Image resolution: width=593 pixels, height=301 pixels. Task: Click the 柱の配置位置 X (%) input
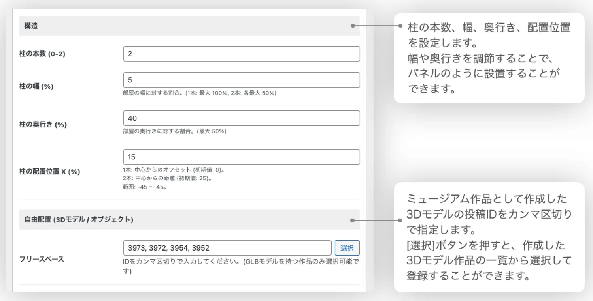click(x=241, y=157)
